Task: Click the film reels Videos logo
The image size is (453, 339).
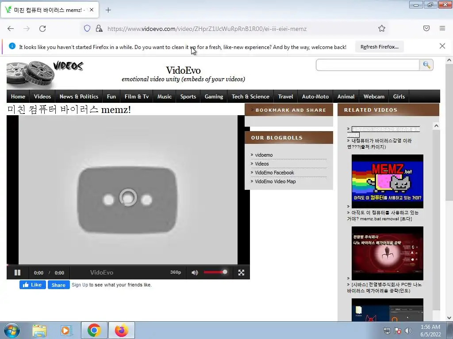Action: point(45,74)
